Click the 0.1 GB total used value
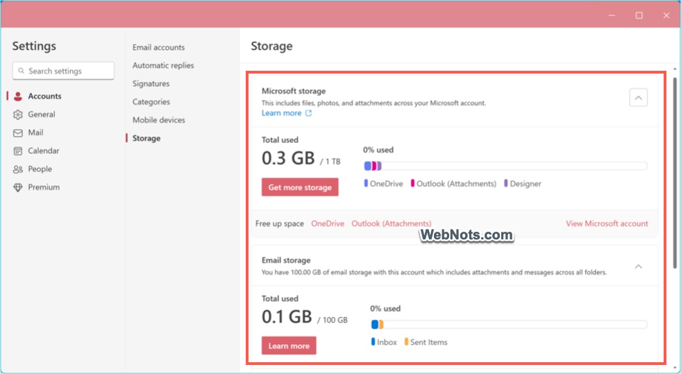The height and width of the screenshot is (374, 681). pos(287,317)
